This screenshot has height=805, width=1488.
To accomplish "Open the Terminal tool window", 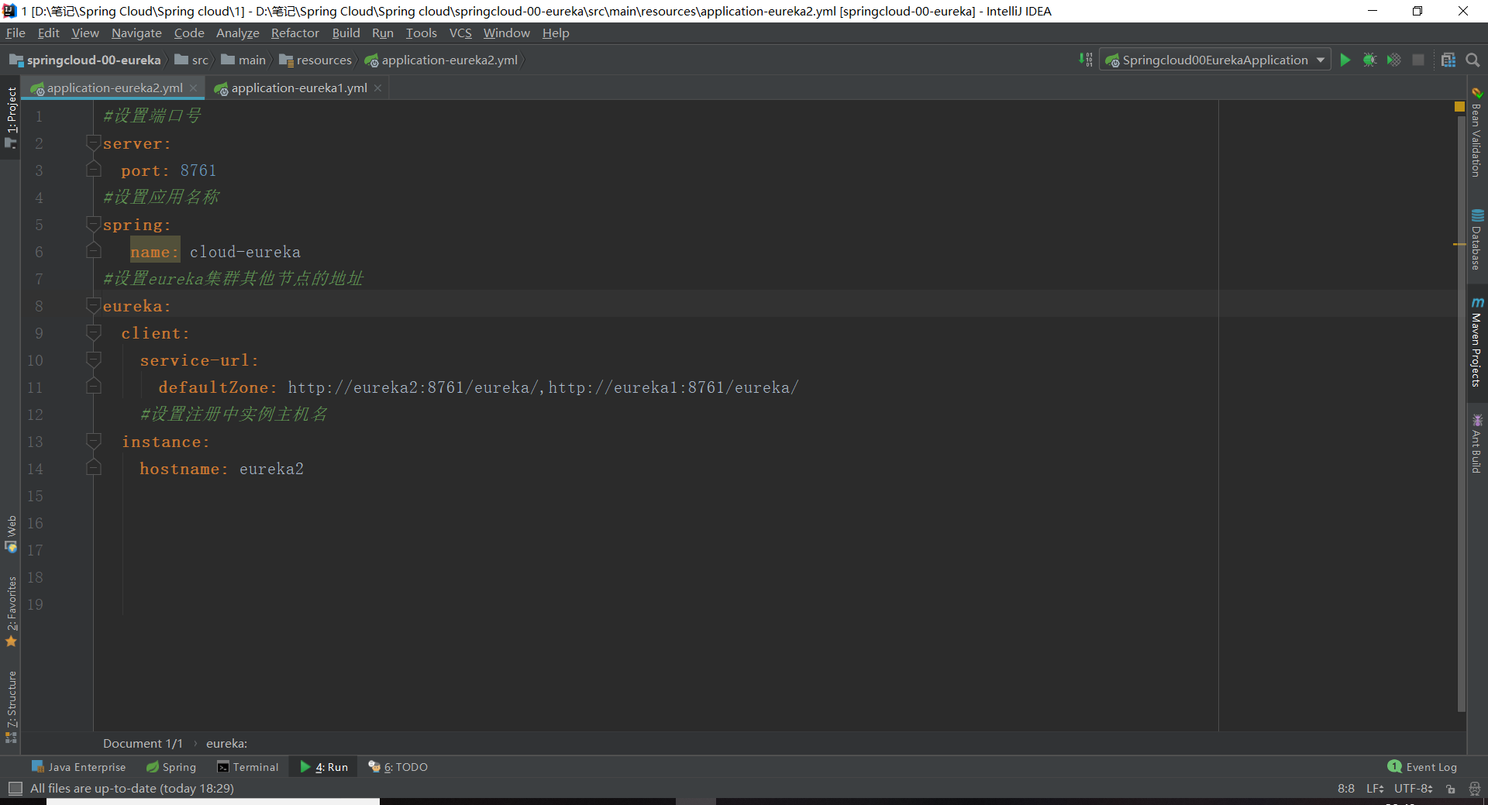I will coord(247,767).
